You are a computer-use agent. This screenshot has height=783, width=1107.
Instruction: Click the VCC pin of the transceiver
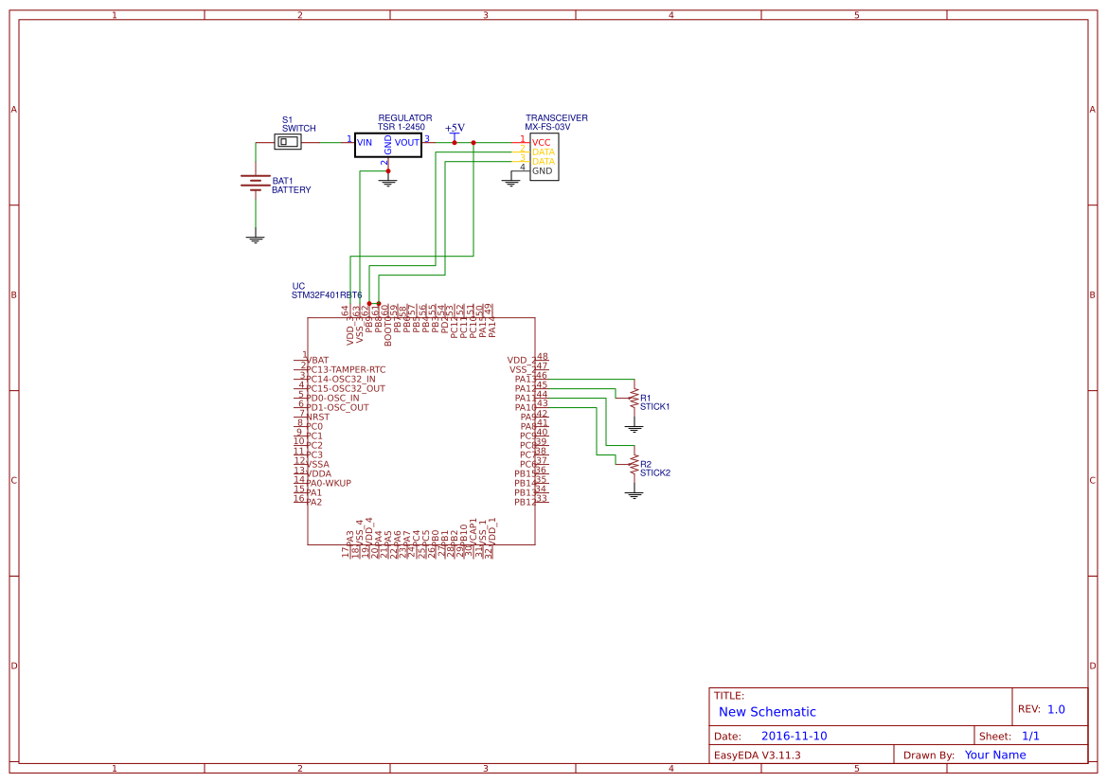pos(540,141)
